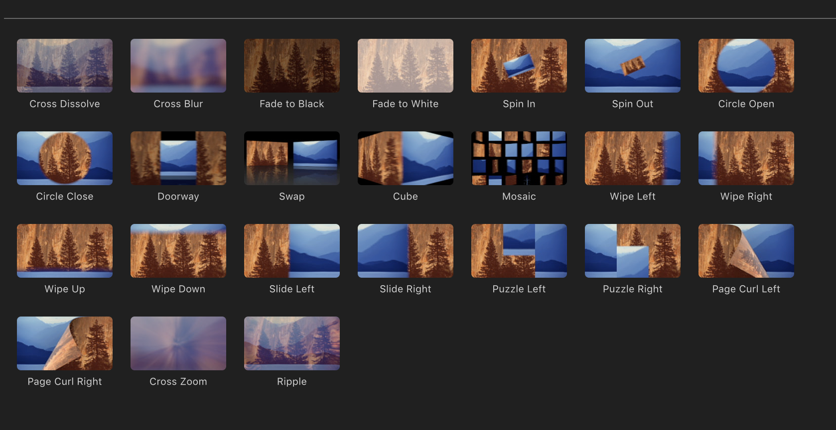Pick the Slide Right transition thumbnail
Screen dimensions: 836x430
click(406, 251)
